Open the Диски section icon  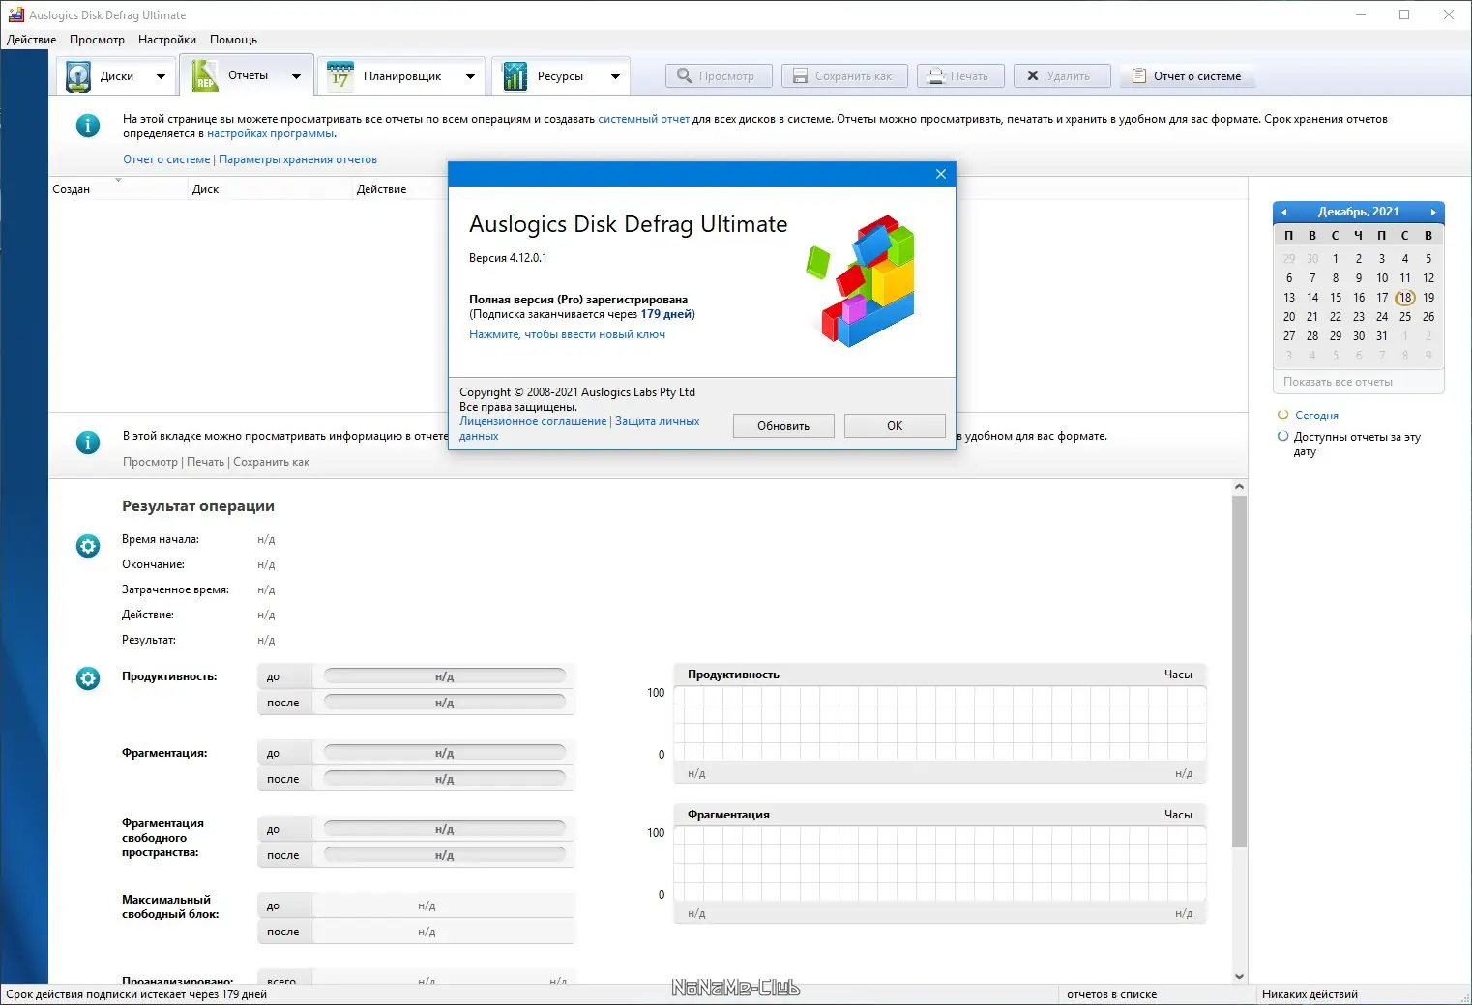point(78,76)
